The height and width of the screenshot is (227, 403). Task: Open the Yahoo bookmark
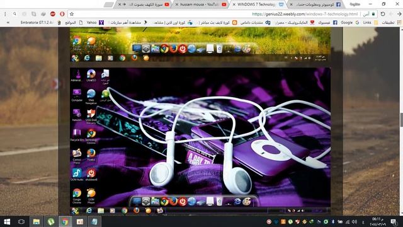[x=95, y=23]
